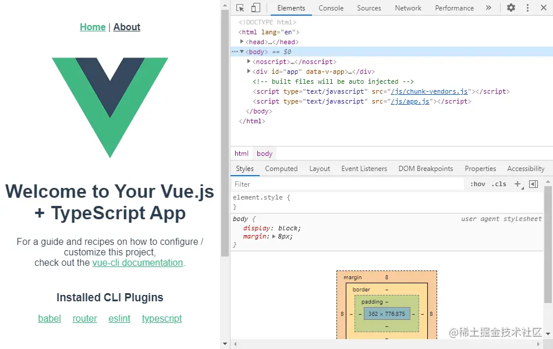Expand the margin shorthand triangle

274,237
